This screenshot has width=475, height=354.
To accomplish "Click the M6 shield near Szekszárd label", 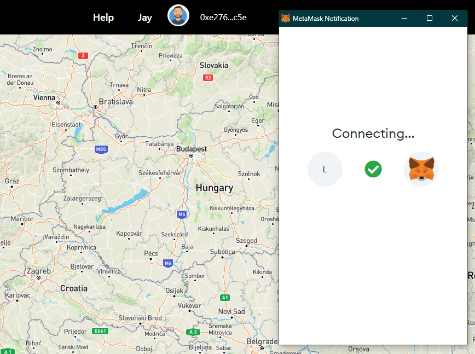I will point(182,214).
